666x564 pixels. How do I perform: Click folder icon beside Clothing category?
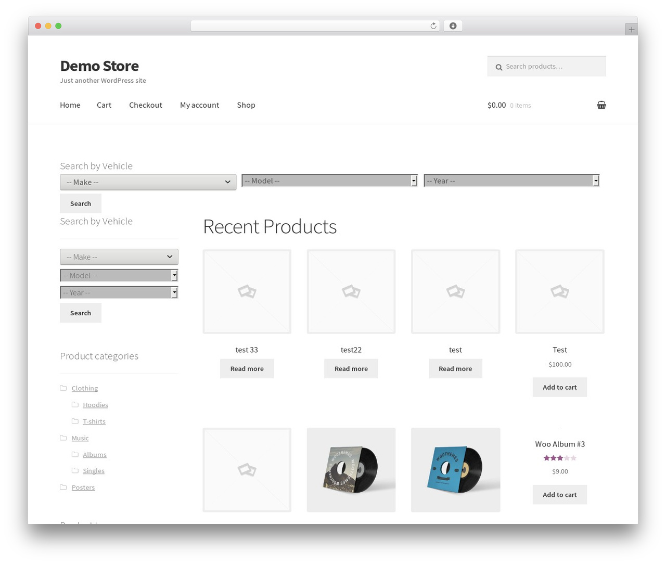[63, 388]
